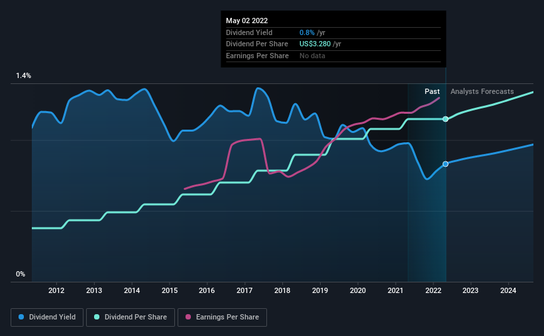Screen dimensions: 544x336
Task: Click the 0.8% dividend yield value
Action: pyautogui.click(x=307, y=32)
